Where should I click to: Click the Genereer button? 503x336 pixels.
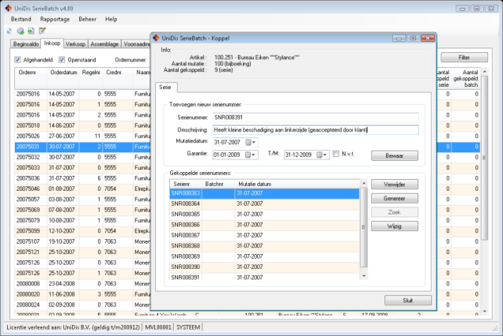coord(394,199)
